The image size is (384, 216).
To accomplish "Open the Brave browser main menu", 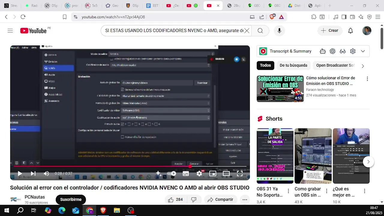I will click(378, 17).
